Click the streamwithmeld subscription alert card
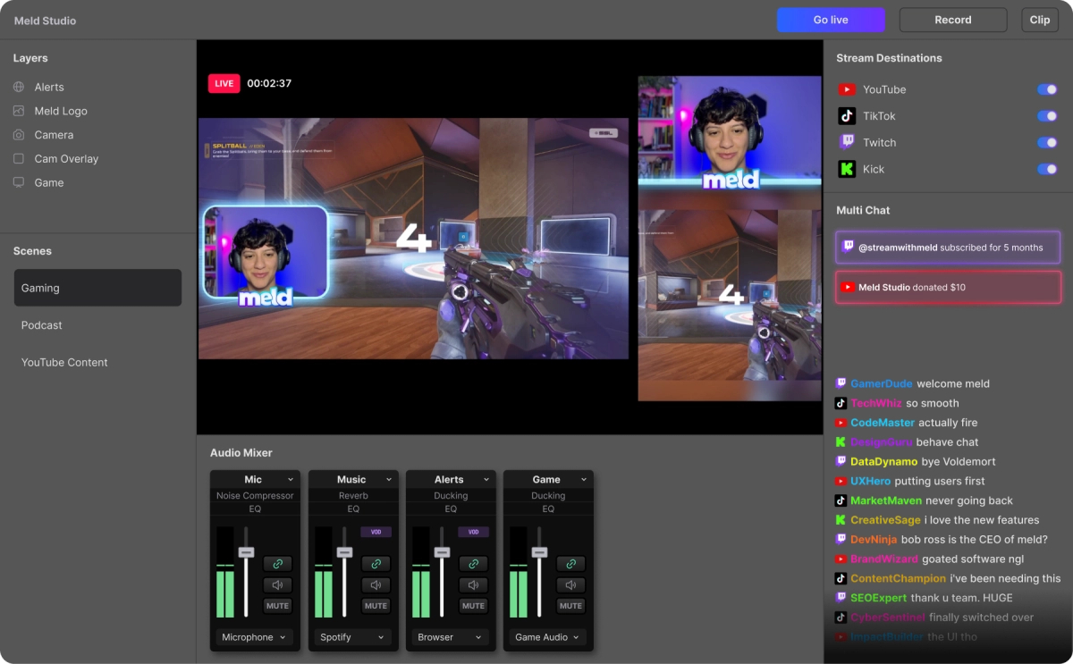Screen dimensions: 1073x664 click(949, 248)
